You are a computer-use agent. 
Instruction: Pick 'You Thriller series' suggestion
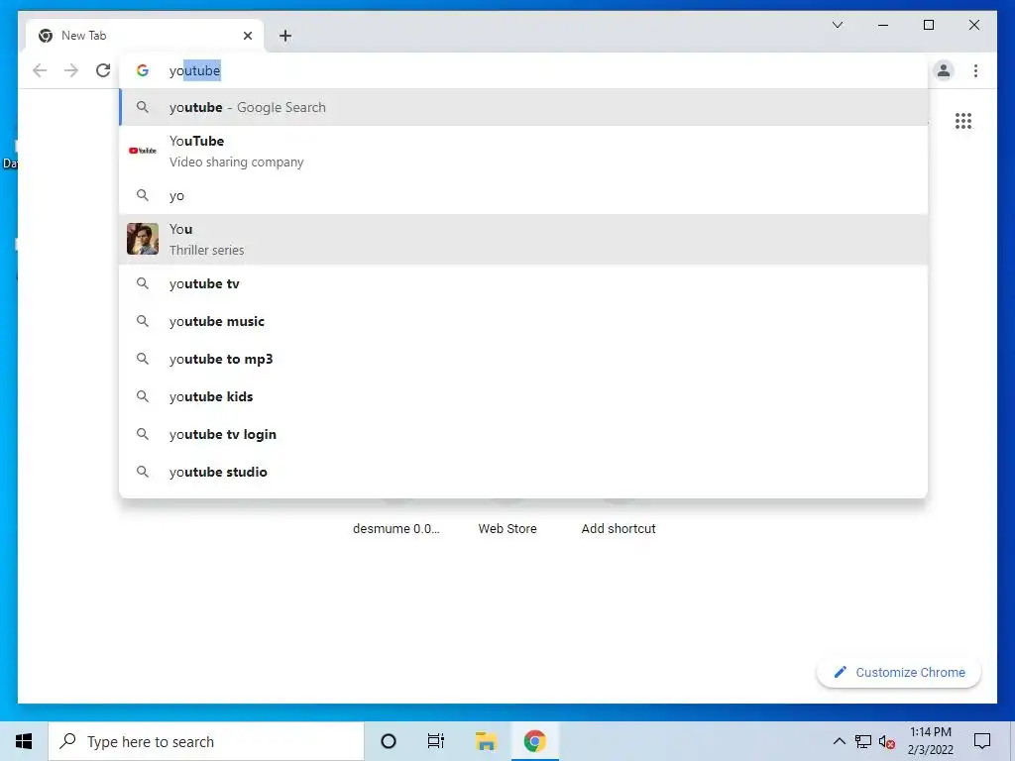(523, 240)
